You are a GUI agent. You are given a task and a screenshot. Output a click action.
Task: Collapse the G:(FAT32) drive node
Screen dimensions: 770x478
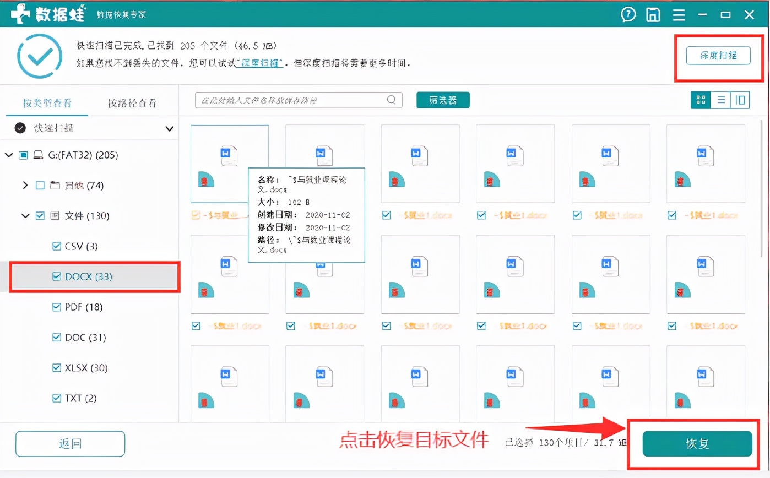[x=9, y=155]
